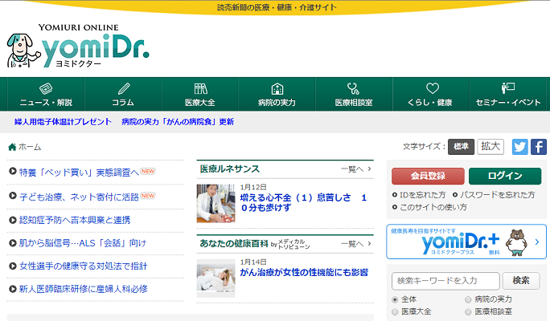Select the 病院の実力 search scope radio
Viewport: 550px width, 321px height.
(468, 299)
